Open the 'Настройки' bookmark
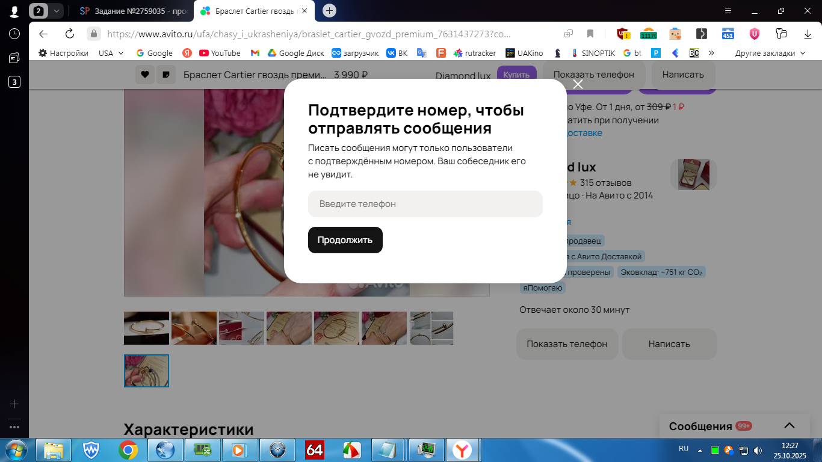822x462 pixels. click(63, 53)
